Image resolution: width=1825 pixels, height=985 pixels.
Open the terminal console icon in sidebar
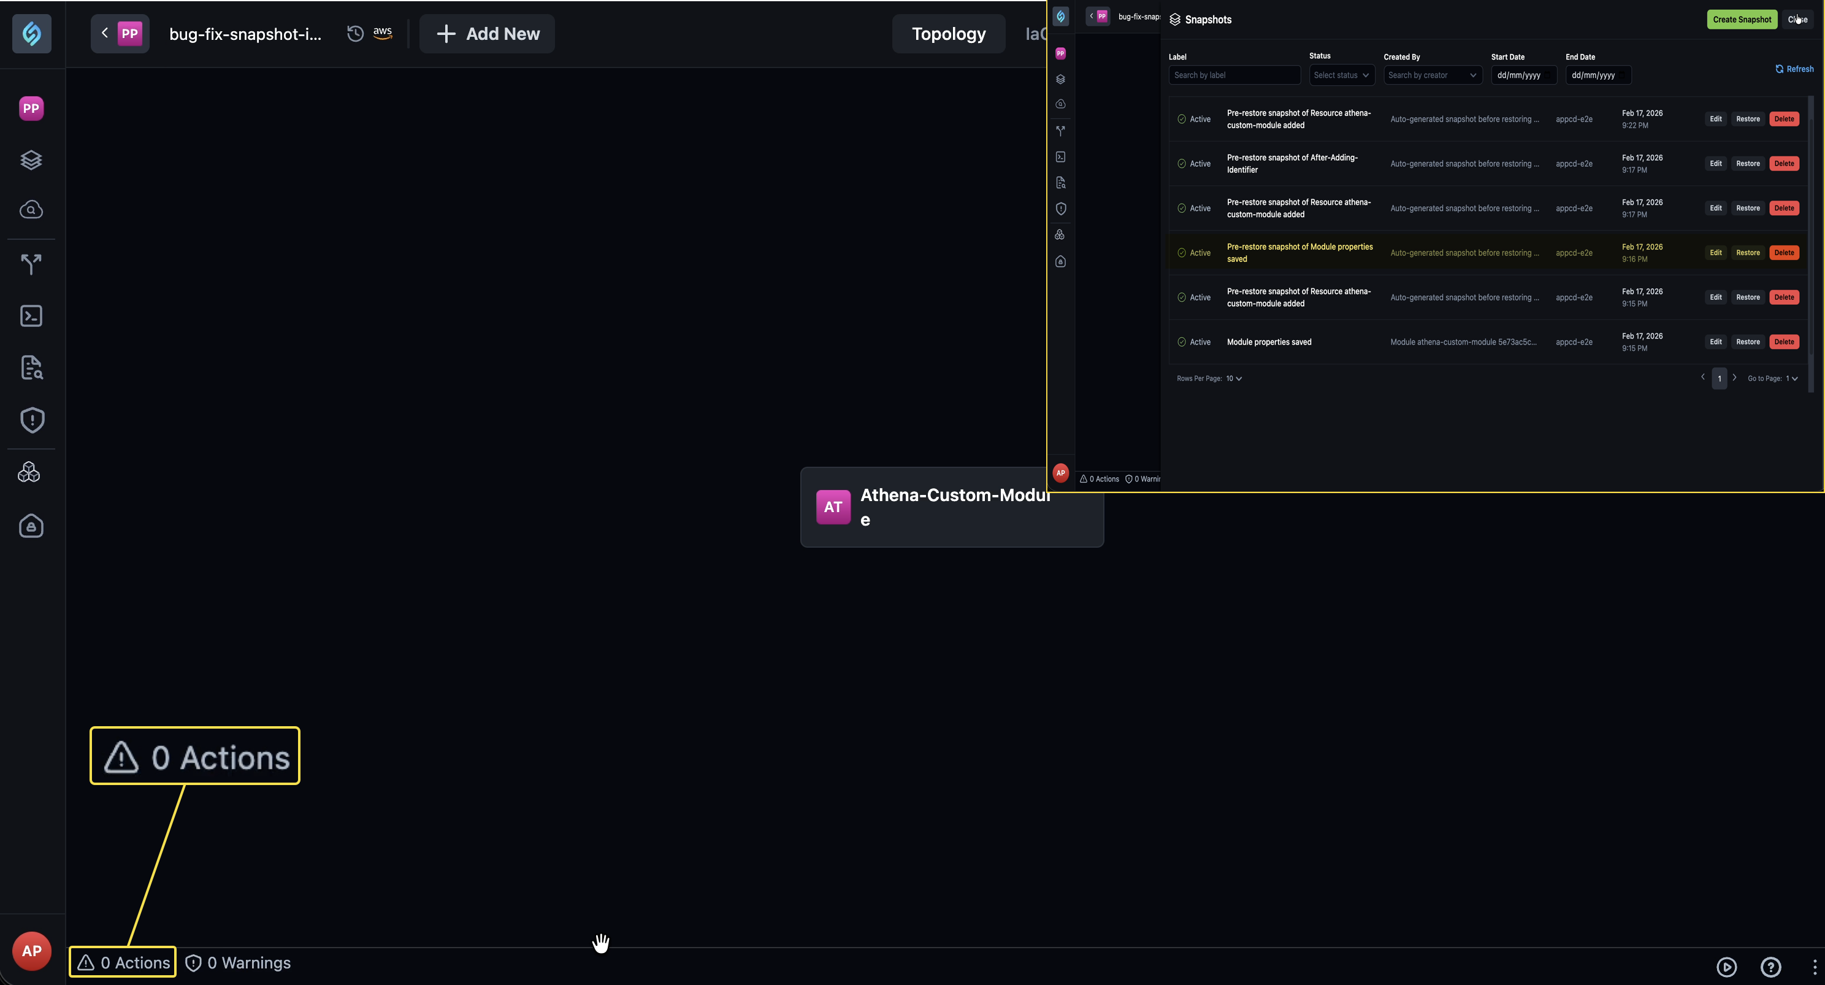pyautogui.click(x=31, y=316)
